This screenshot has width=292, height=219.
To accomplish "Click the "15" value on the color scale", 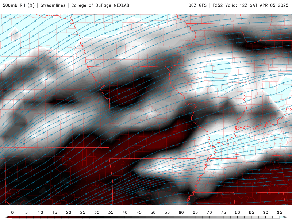I will 54,212.
